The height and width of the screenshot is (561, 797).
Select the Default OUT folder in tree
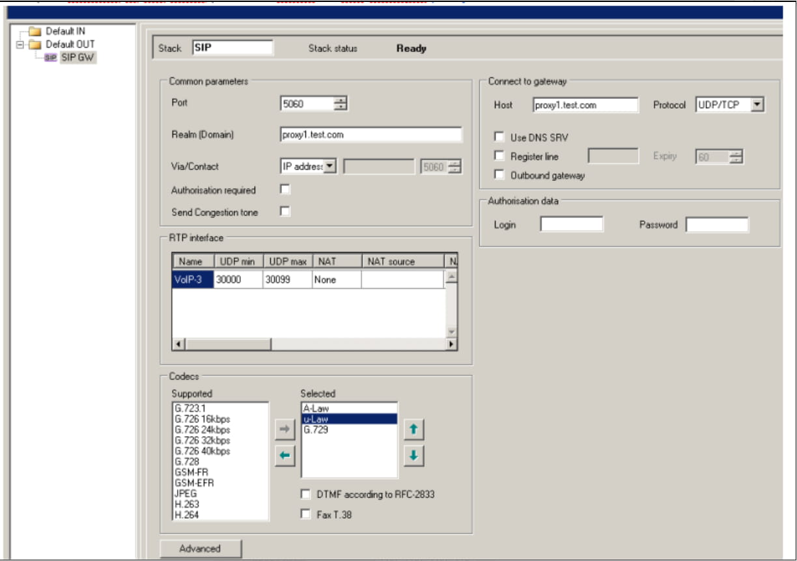click(x=70, y=44)
